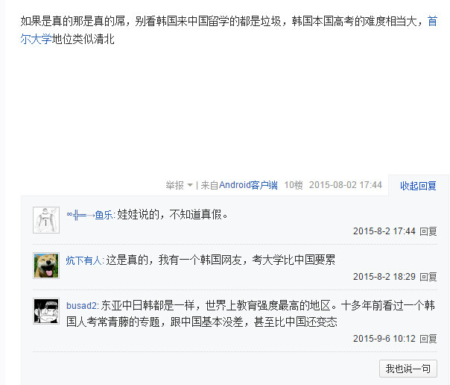Click the 2015-8-2 17:44 reply timestamp
450x385 pixels.
tap(384, 231)
